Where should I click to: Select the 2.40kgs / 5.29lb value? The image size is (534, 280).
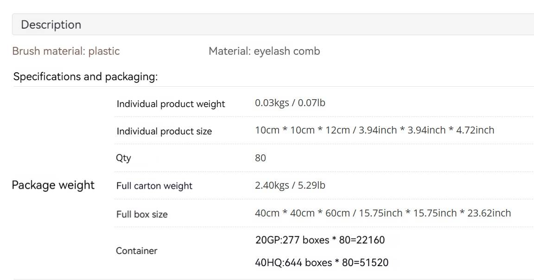pyautogui.click(x=290, y=185)
